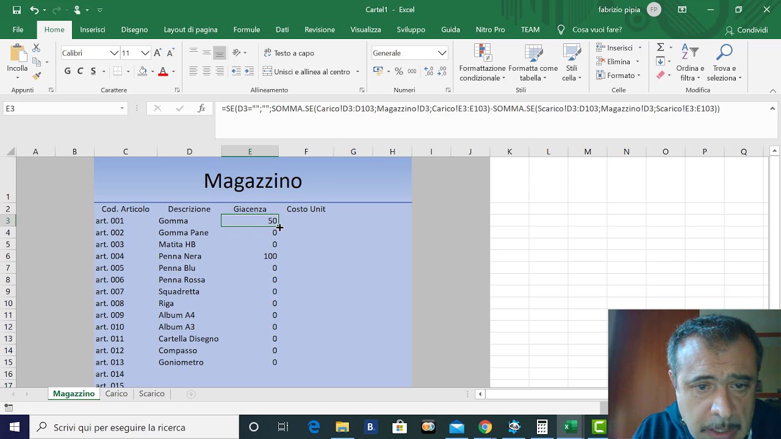
Task: Switch to Dati ribbon tab
Action: 282,30
